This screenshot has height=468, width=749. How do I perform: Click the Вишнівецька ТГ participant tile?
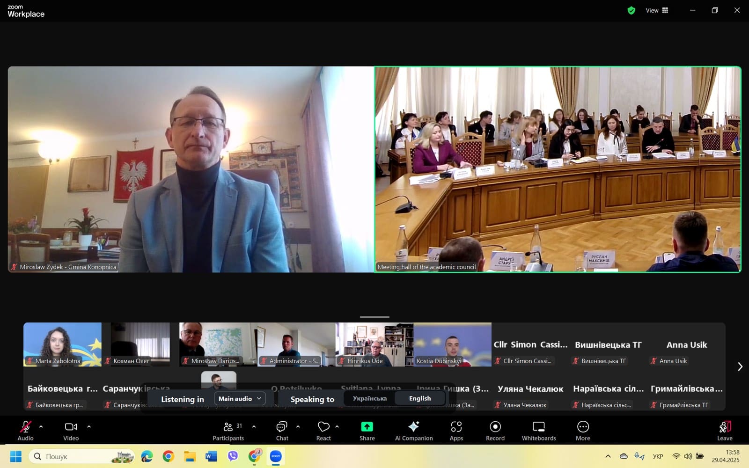click(x=608, y=344)
